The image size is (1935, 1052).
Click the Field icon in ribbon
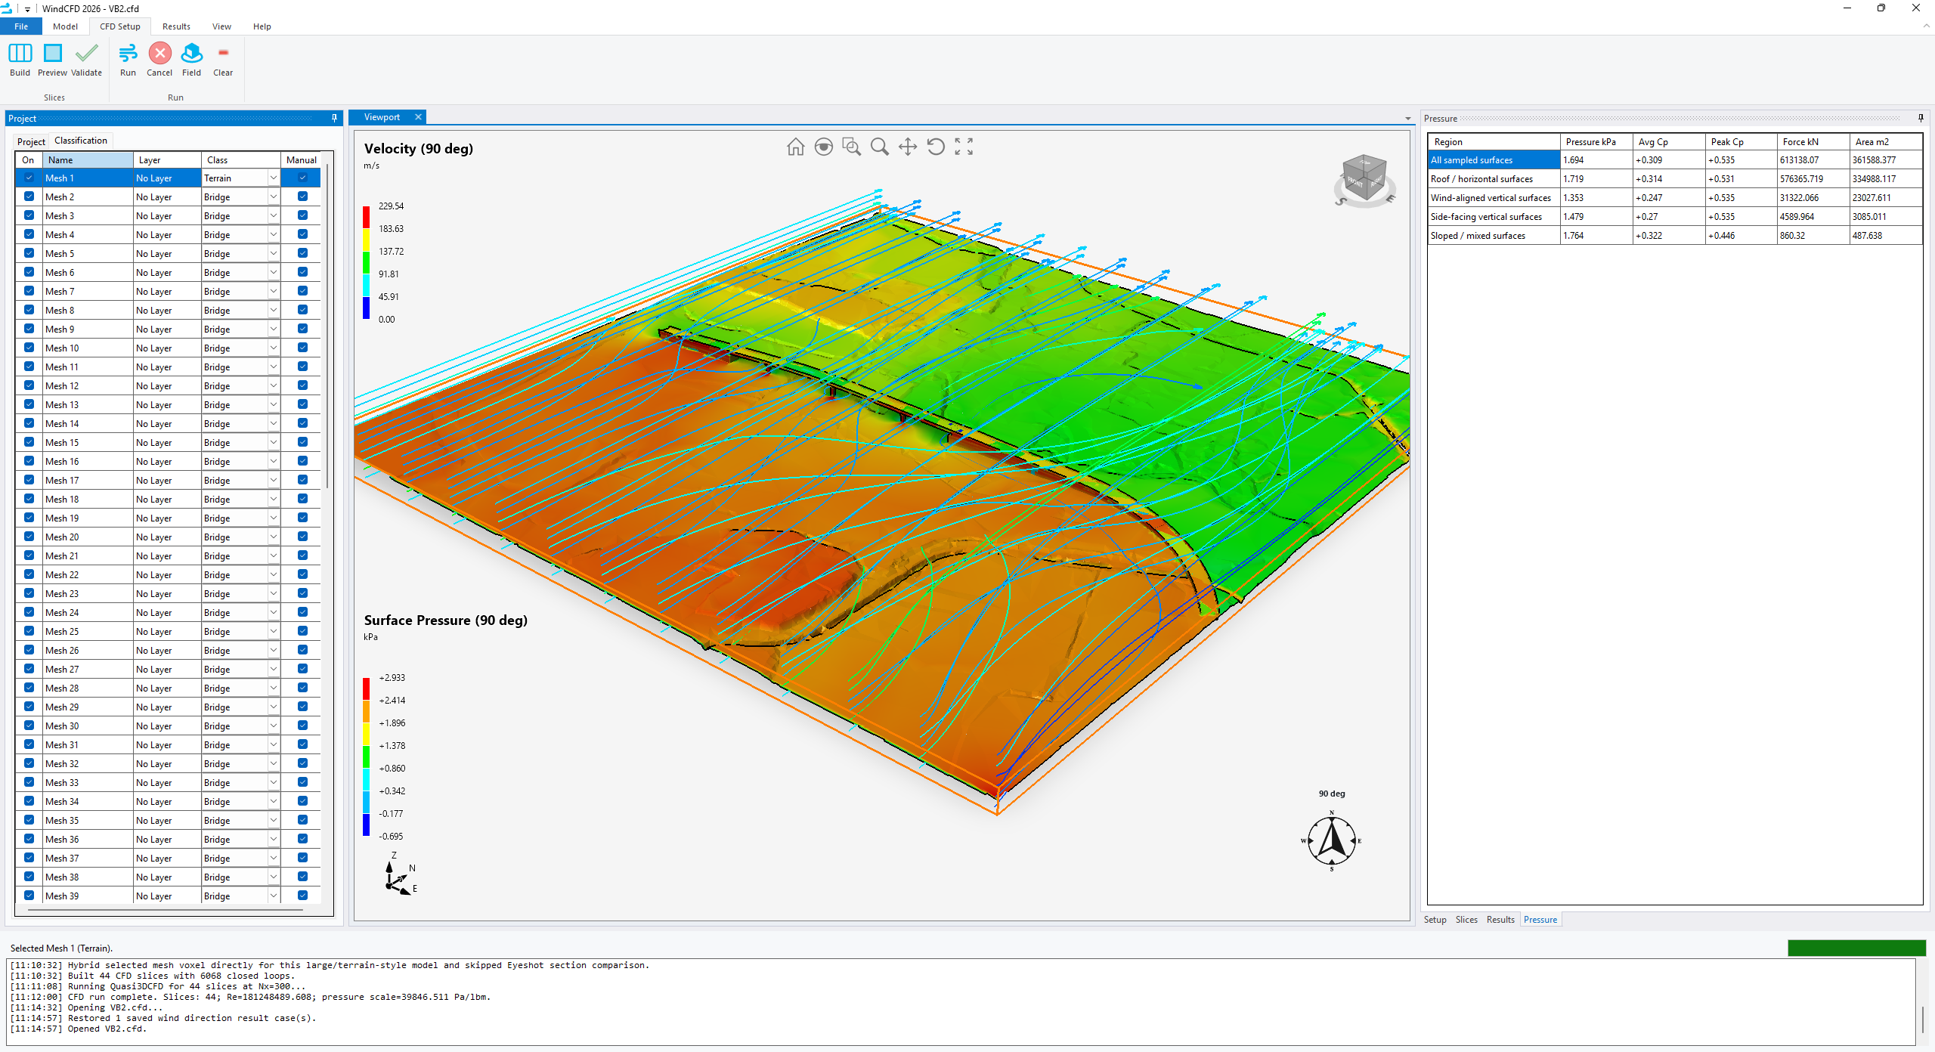pyautogui.click(x=192, y=53)
